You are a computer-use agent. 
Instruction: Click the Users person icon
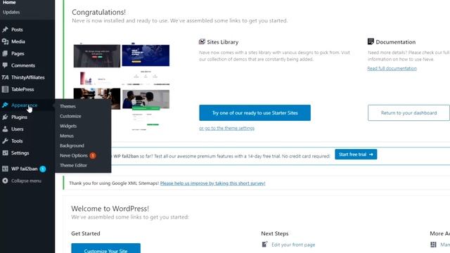pyautogui.click(x=5, y=129)
